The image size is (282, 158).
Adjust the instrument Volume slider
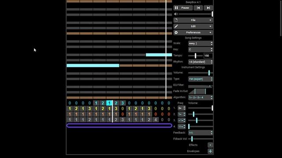(x=200, y=73)
